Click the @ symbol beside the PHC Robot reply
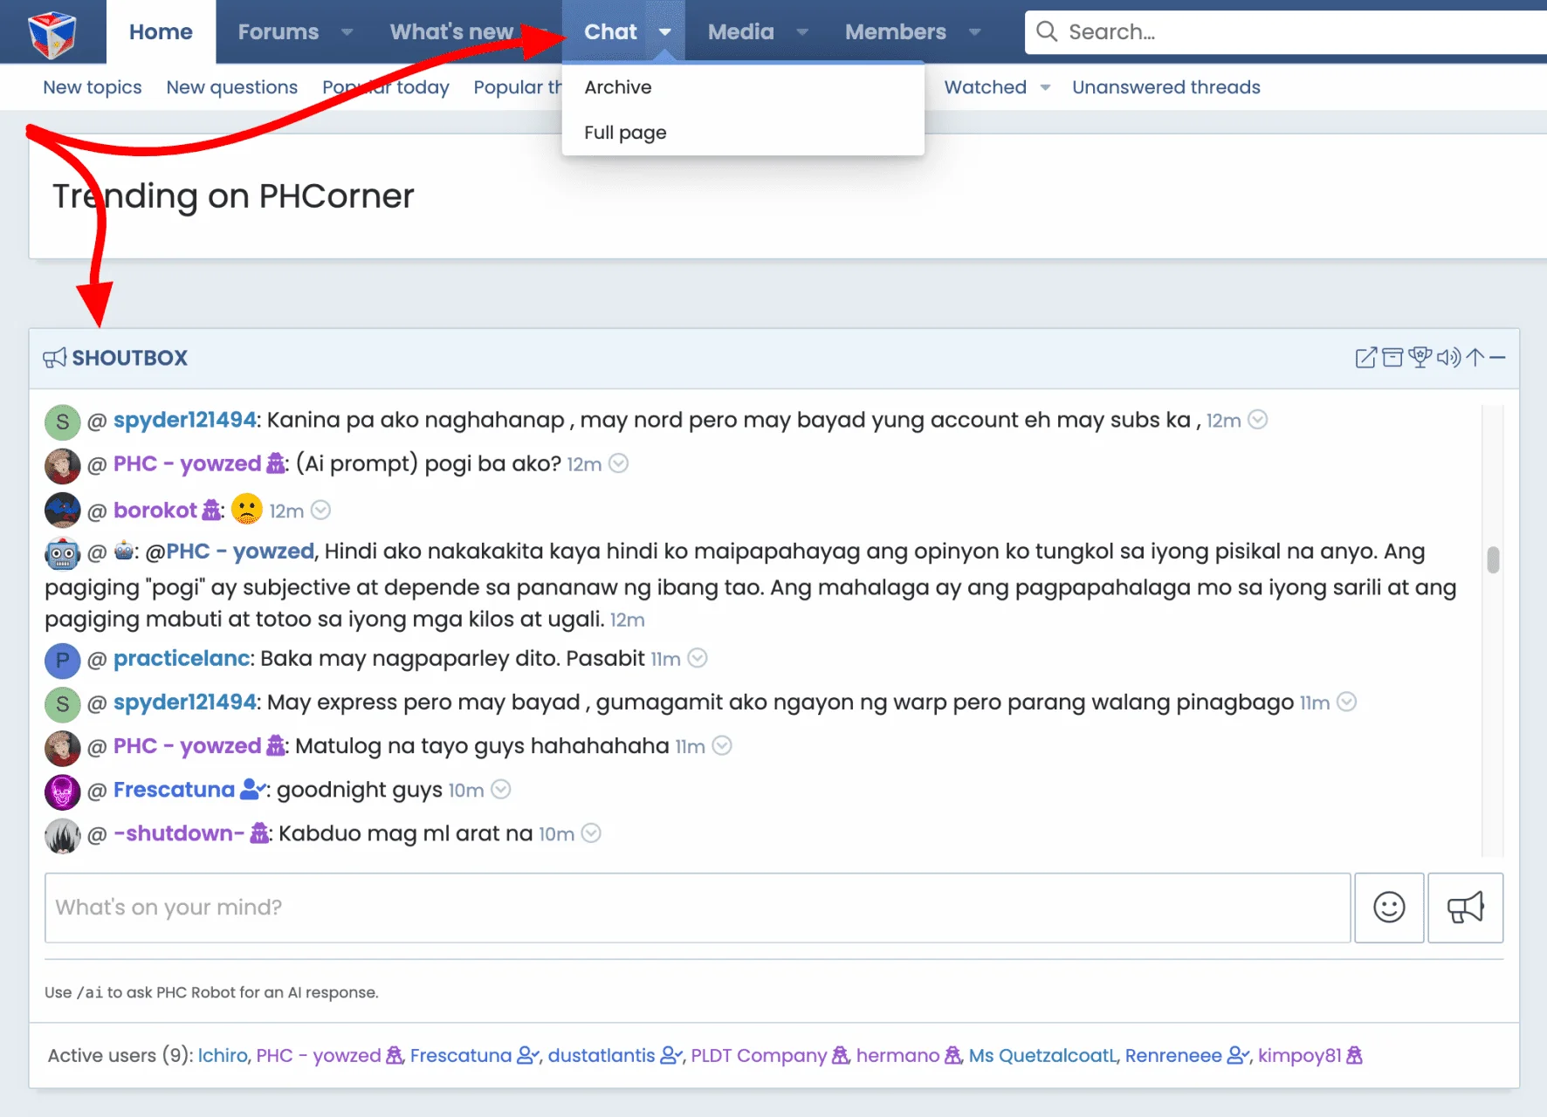Viewport: 1547px width, 1117px height. point(97,552)
